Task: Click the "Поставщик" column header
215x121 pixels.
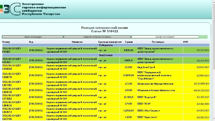Action: [158, 42]
